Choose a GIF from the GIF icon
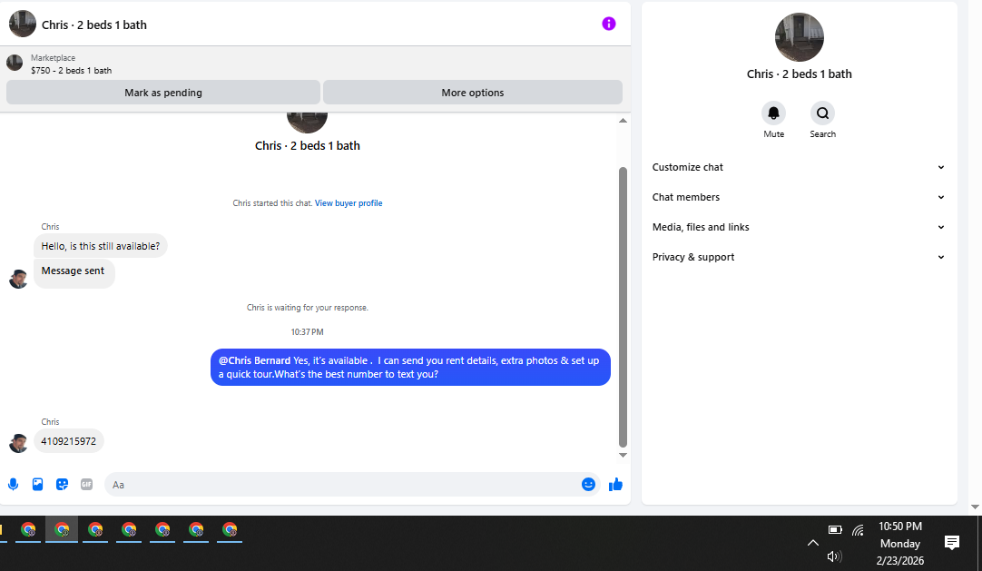The width and height of the screenshot is (982, 571). [86, 484]
